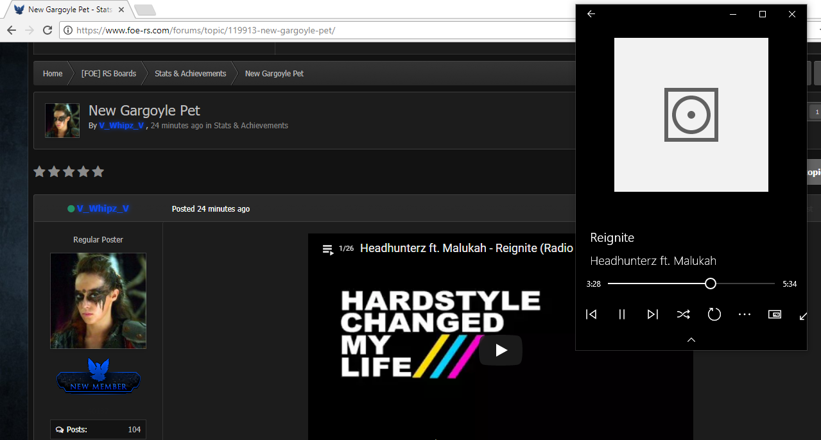Viewport: 821px width, 440px height.
Task: Open more options ellipsis in music player
Action: pyautogui.click(x=745, y=314)
